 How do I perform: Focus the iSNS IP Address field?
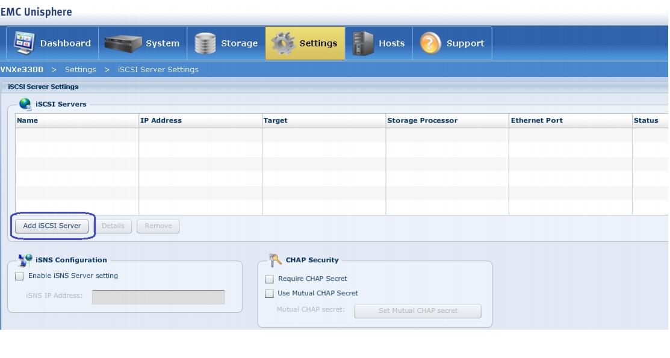pyautogui.click(x=158, y=297)
